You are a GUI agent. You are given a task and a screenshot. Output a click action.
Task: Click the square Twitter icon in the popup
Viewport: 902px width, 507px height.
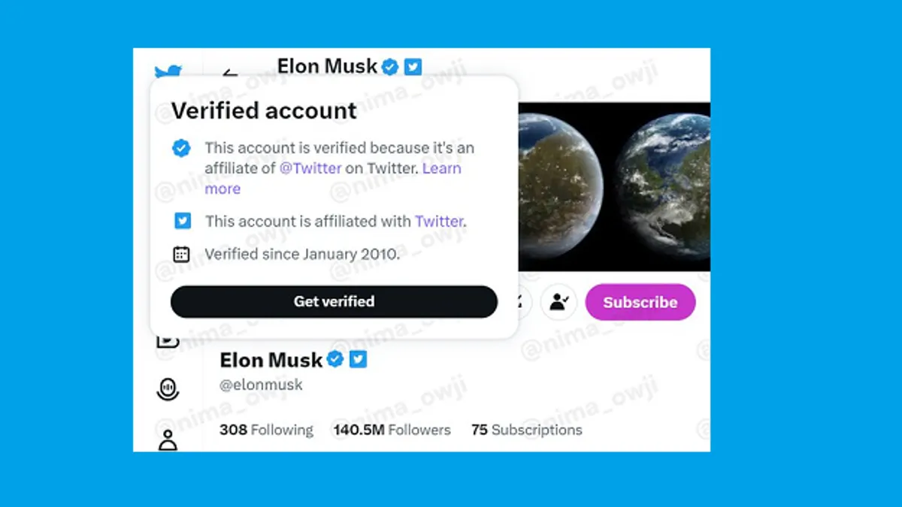(x=181, y=221)
